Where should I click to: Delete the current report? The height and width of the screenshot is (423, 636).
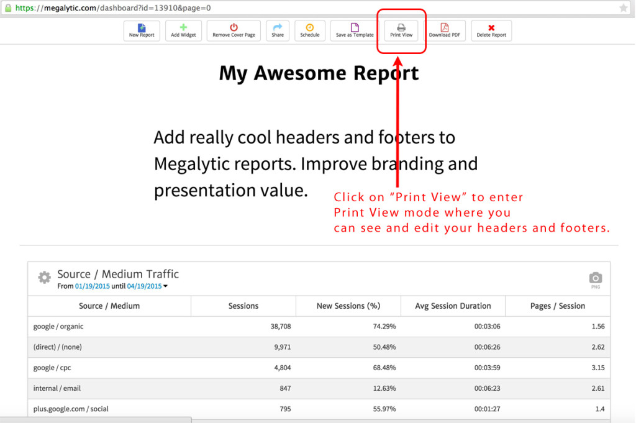[x=491, y=30]
